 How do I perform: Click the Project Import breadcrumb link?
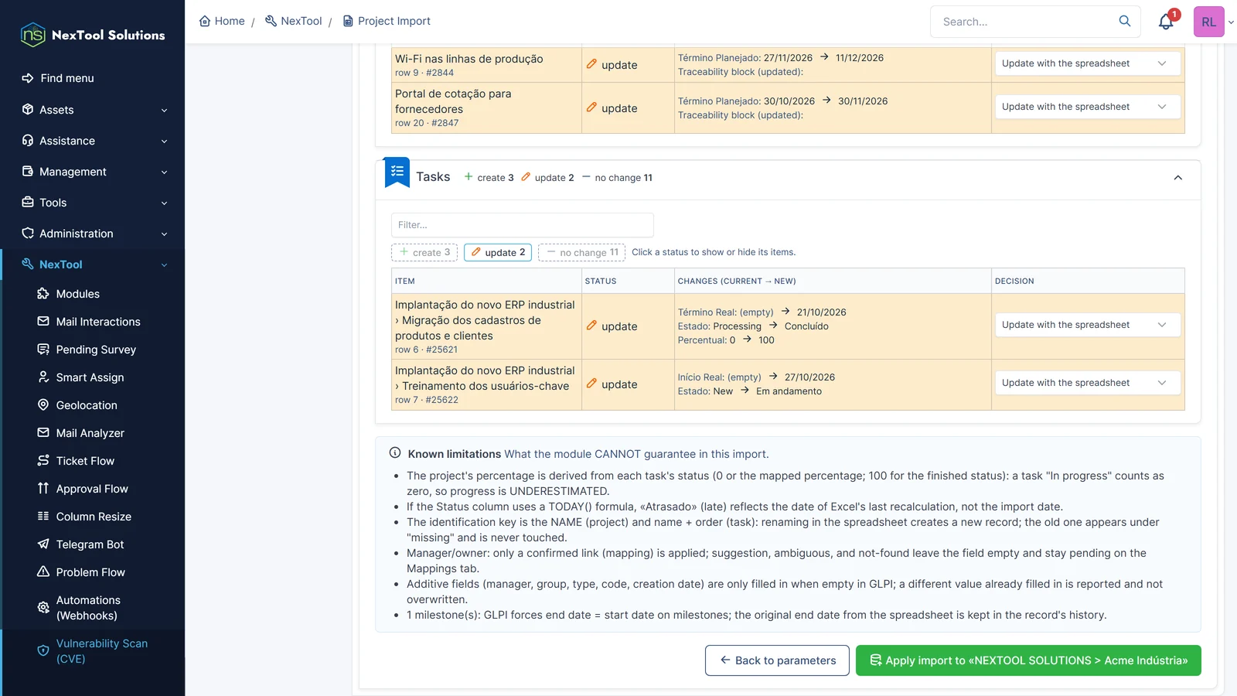[387, 21]
